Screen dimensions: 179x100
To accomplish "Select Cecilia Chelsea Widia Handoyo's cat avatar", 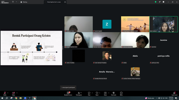I will 135,72.
